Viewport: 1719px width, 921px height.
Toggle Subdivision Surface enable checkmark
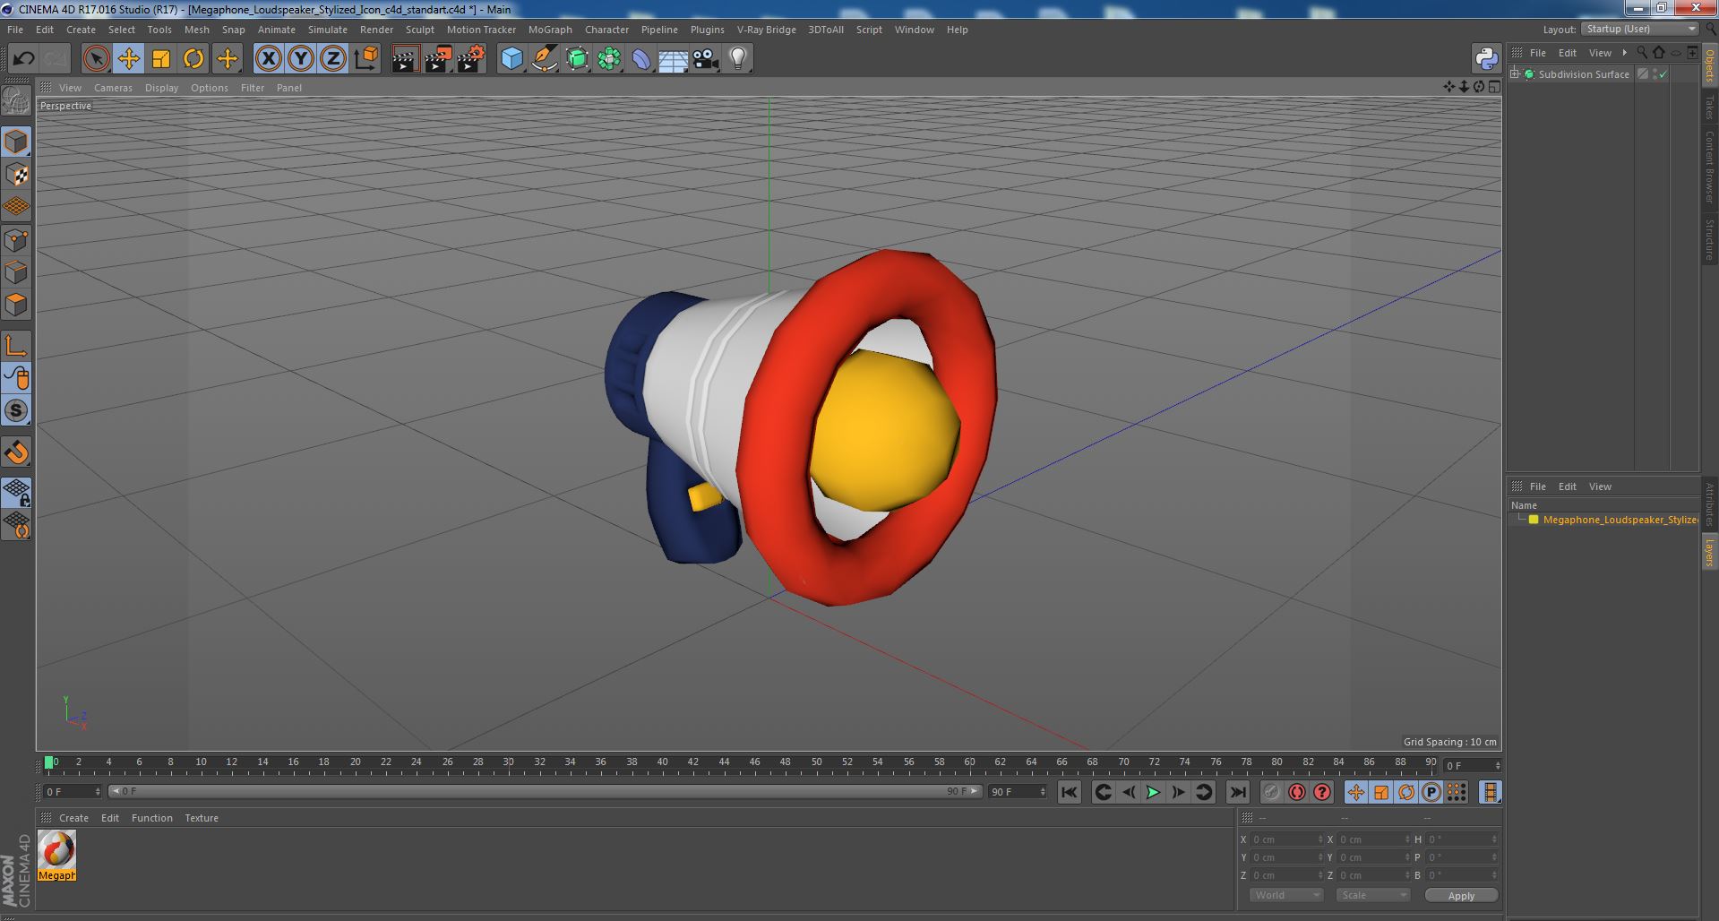pyautogui.click(x=1663, y=74)
